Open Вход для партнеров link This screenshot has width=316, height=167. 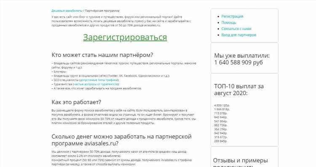coord(239,35)
